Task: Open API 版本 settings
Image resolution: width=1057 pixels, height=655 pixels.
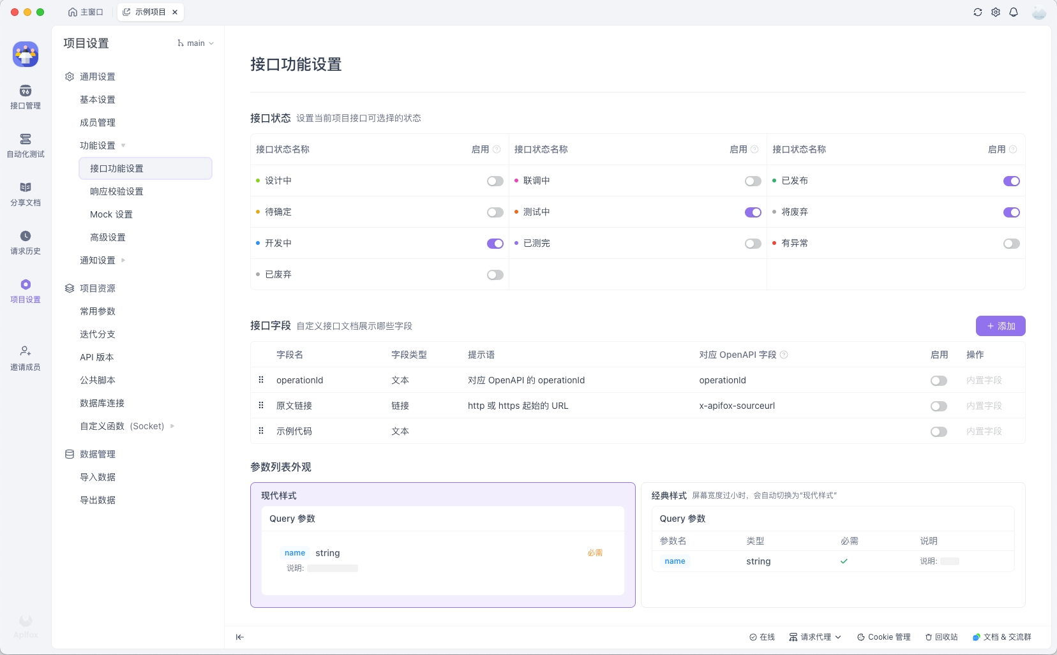Action: [x=97, y=357]
